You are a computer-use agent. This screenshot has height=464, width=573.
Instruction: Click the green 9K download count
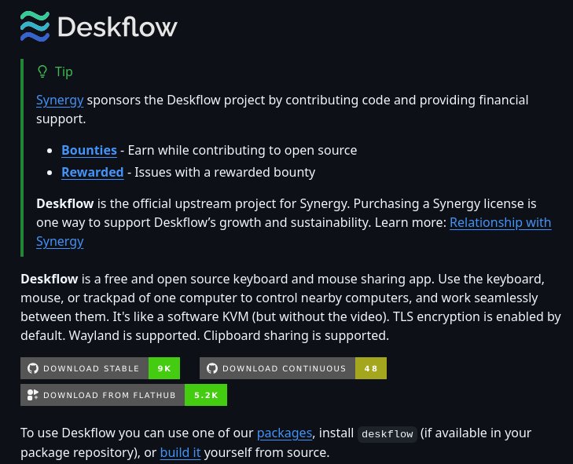point(163,368)
